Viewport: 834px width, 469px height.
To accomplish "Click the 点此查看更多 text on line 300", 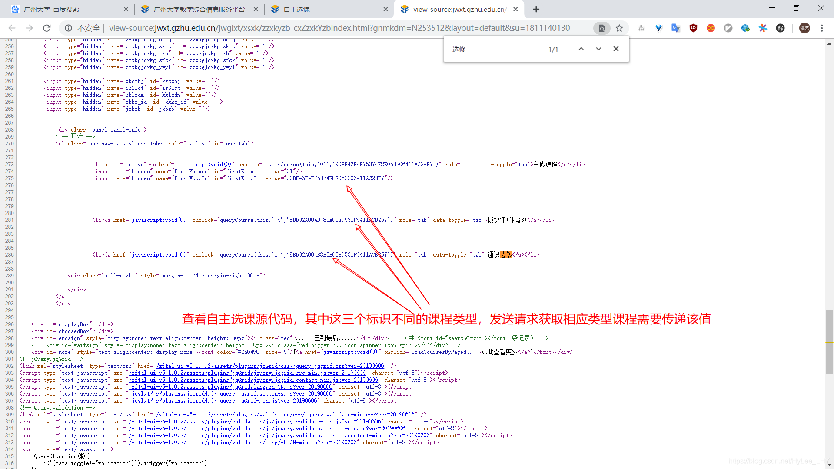I will click(x=499, y=352).
